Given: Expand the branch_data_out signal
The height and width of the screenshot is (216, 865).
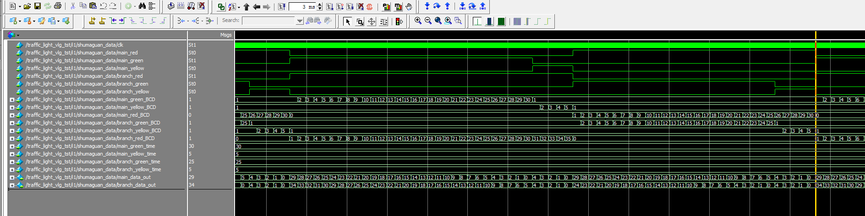Looking at the screenshot, I should 12,185.
